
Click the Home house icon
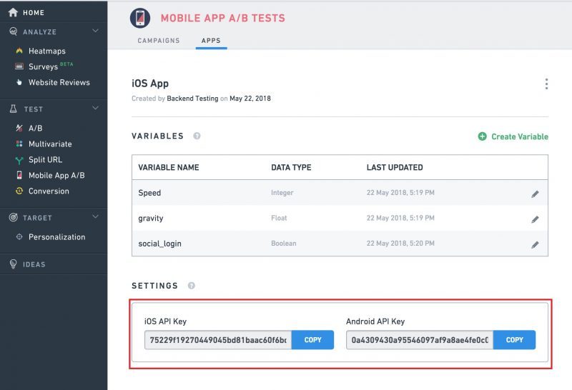tap(13, 12)
